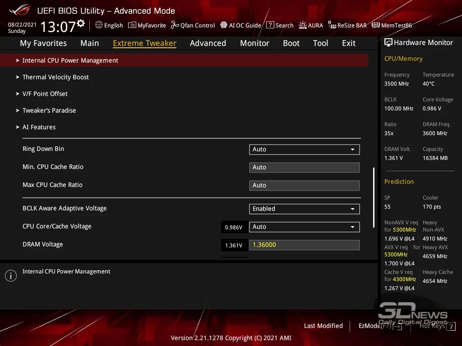Click the Min. CPU Cache Ratio field
This screenshot has height=346, width=462.
(x=305, y=168)
